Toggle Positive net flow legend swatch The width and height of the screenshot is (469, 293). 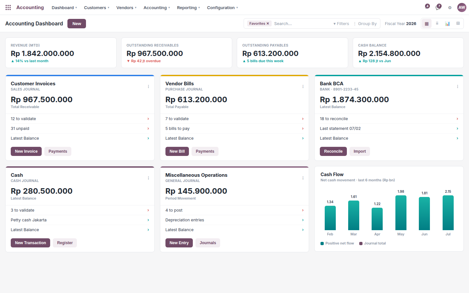pos(322,244)
